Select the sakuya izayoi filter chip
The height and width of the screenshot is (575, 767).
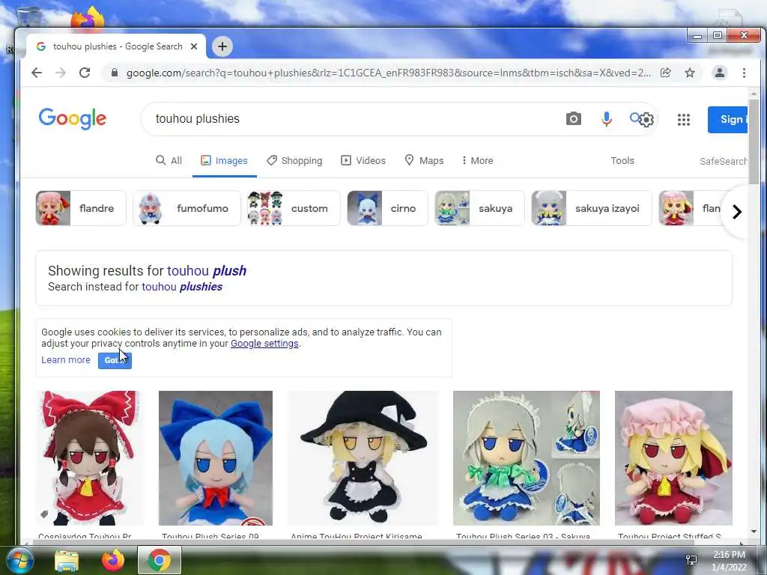pyautogui.click(x=592, y=208)
